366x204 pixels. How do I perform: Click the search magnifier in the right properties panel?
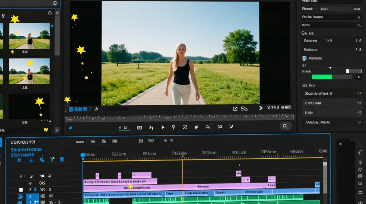click(x=359, y=25)
